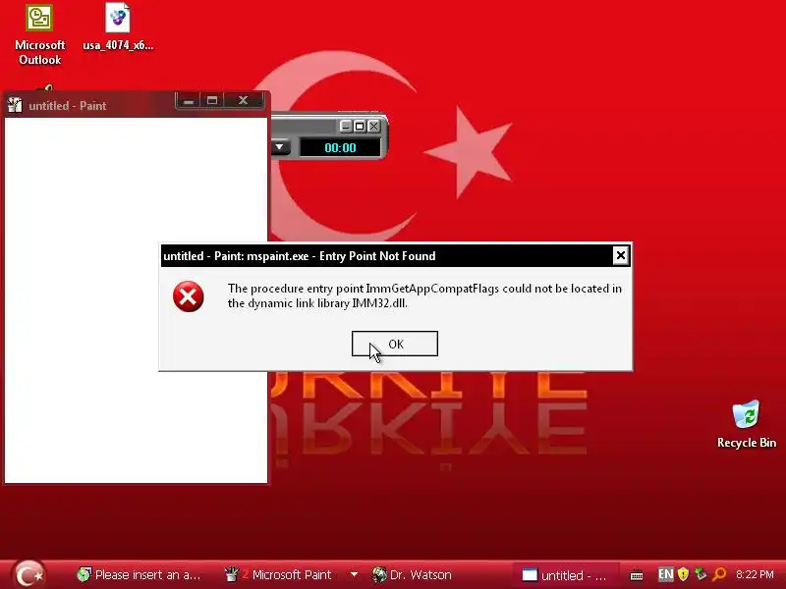Viewport: 786px width, 589px height.
Task: Open the Start button with Turkish flag
Action: point(28,574)
